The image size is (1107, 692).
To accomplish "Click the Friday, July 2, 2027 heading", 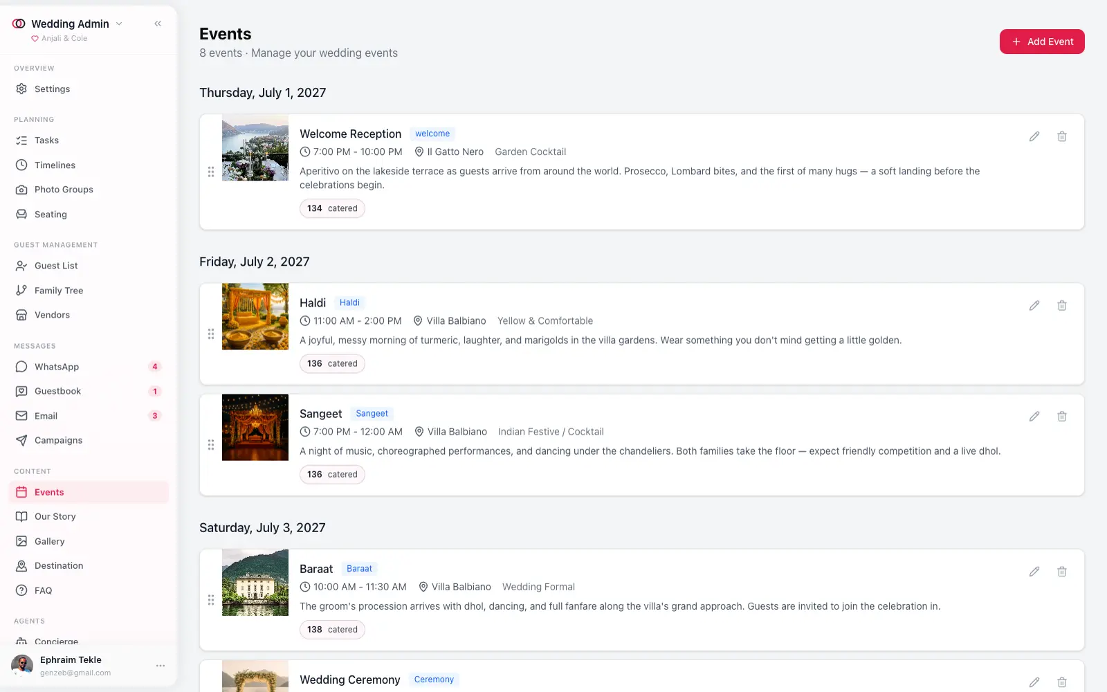I will tap(255, 262).
